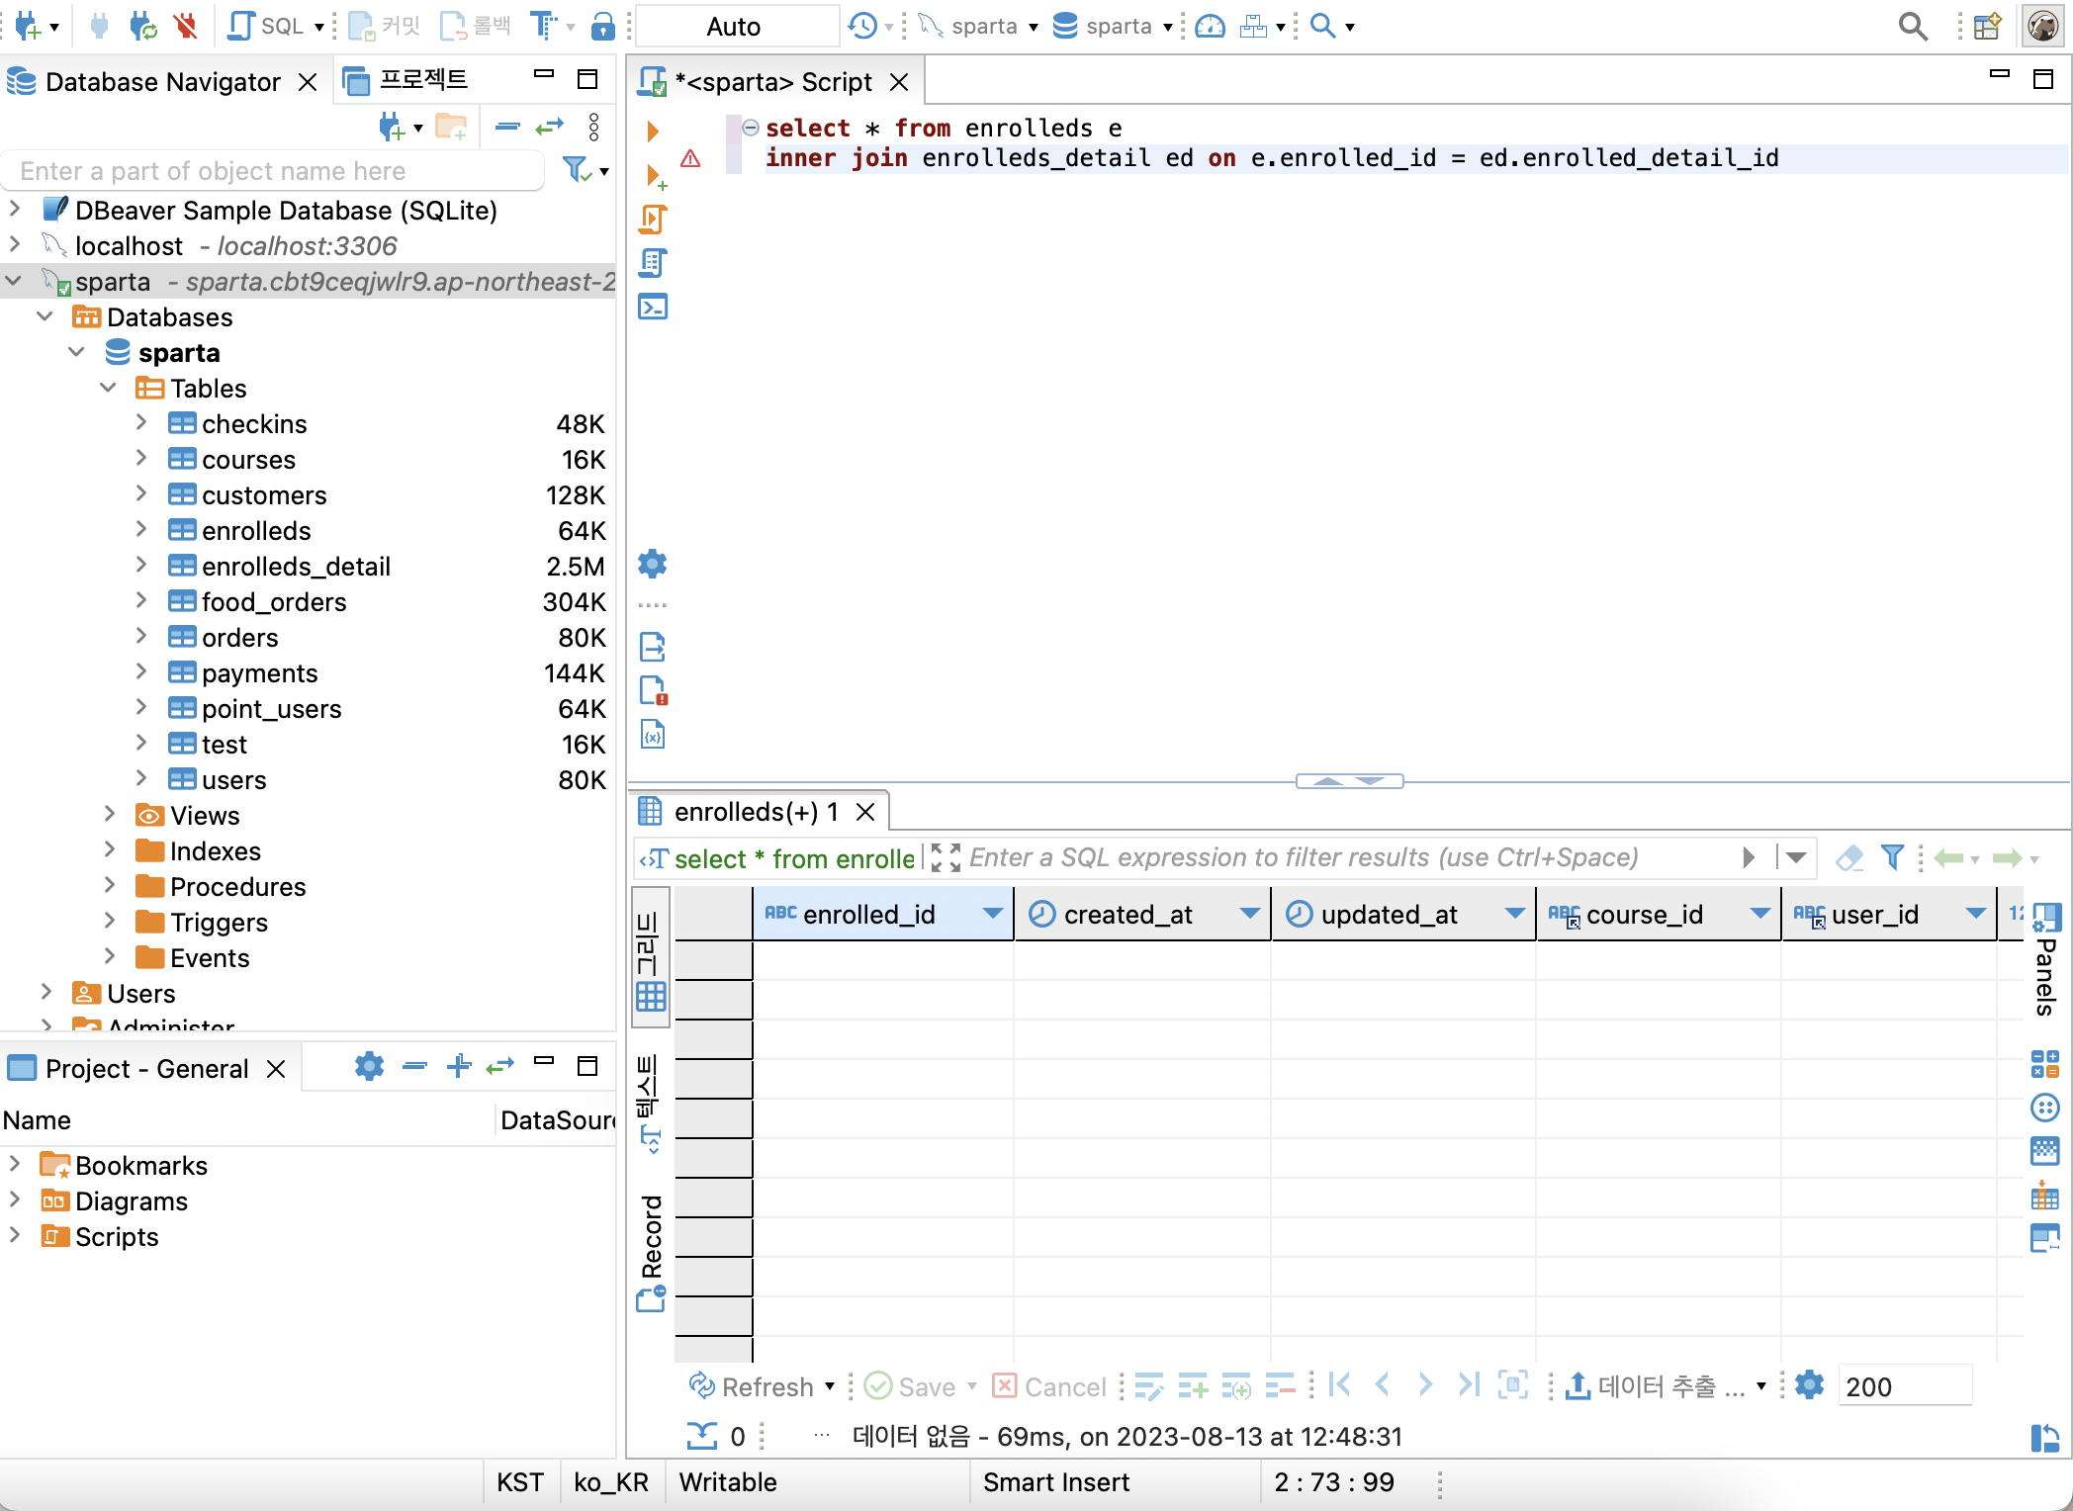Screen dimensions: 2073x1511
Task: Expand the localhost connection node
Action: click(x=15, y=245)
